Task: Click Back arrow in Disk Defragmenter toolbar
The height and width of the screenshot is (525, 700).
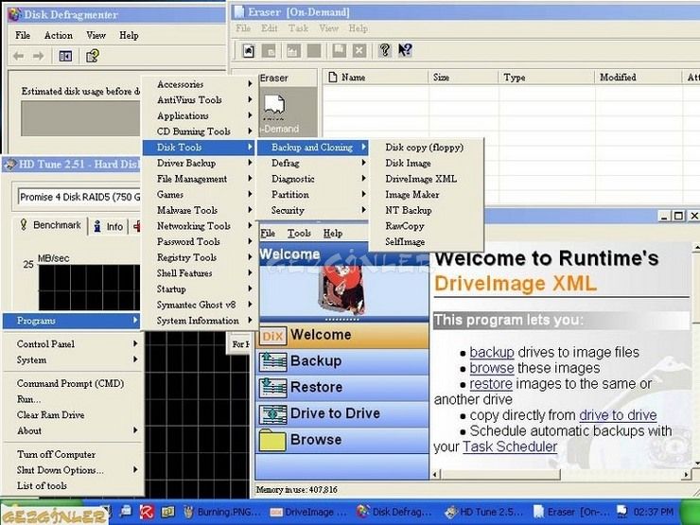Action: (18, 56)
